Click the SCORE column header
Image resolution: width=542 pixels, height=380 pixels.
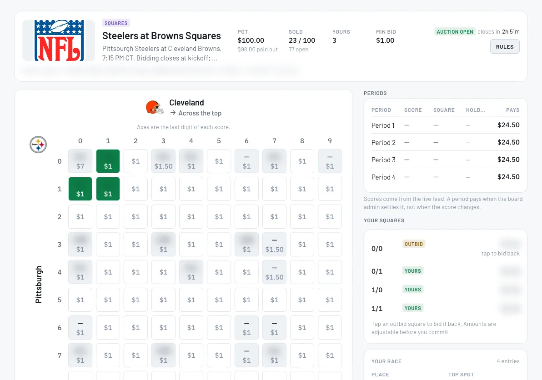pos(413,110)
